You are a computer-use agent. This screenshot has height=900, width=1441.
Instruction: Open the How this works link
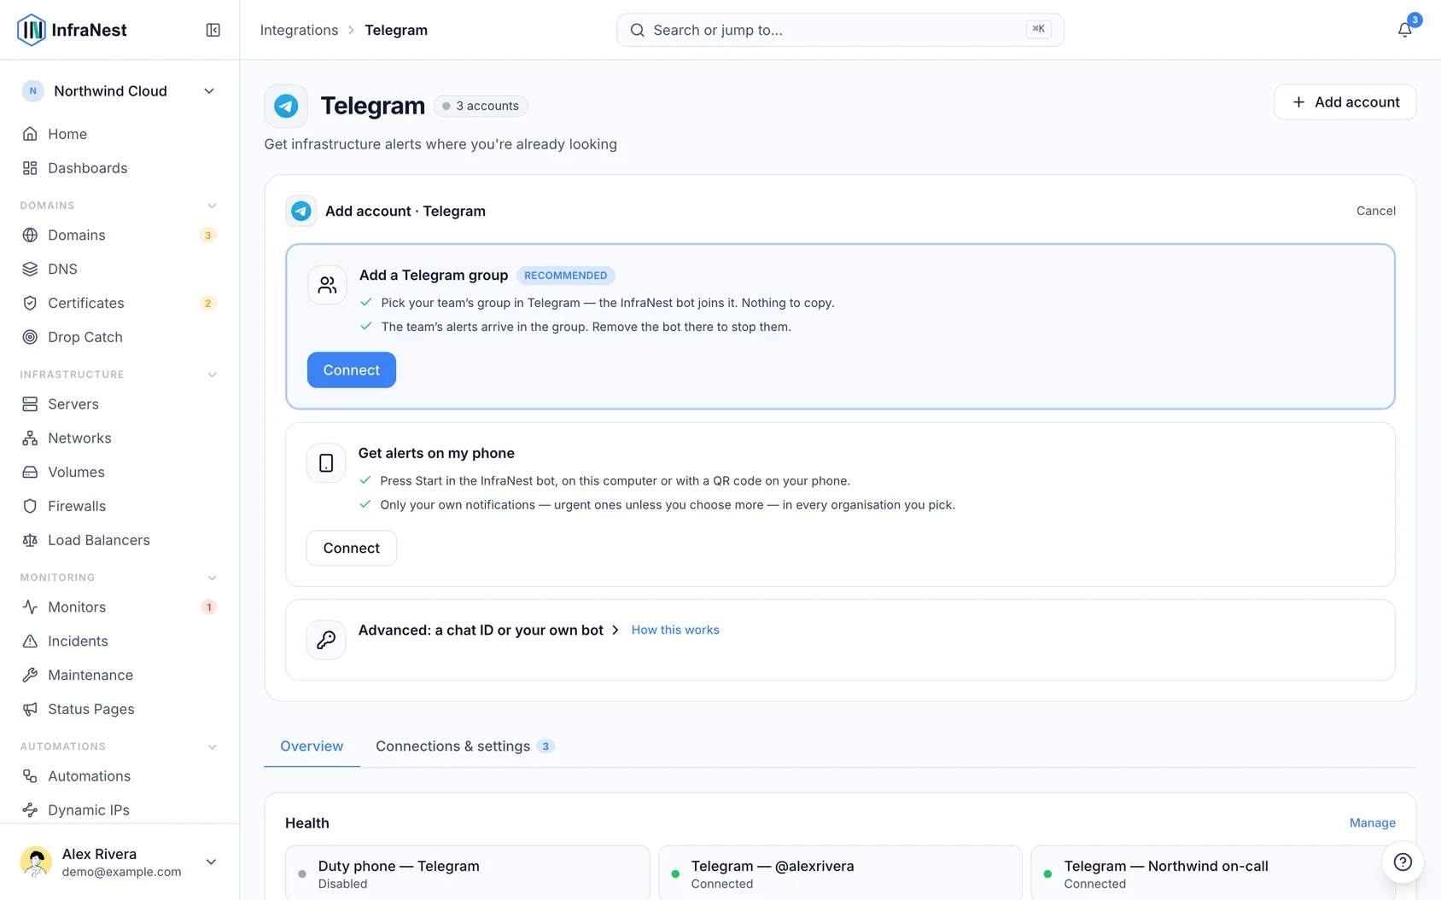tap(675, 630)
